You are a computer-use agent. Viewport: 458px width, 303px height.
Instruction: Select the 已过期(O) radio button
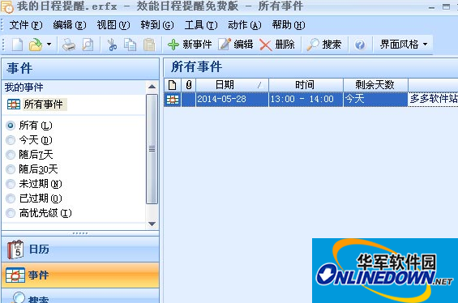point(11,198)
